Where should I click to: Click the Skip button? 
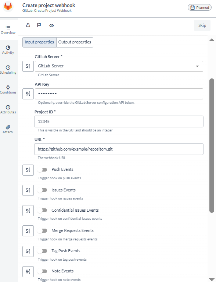coord(202,25)
